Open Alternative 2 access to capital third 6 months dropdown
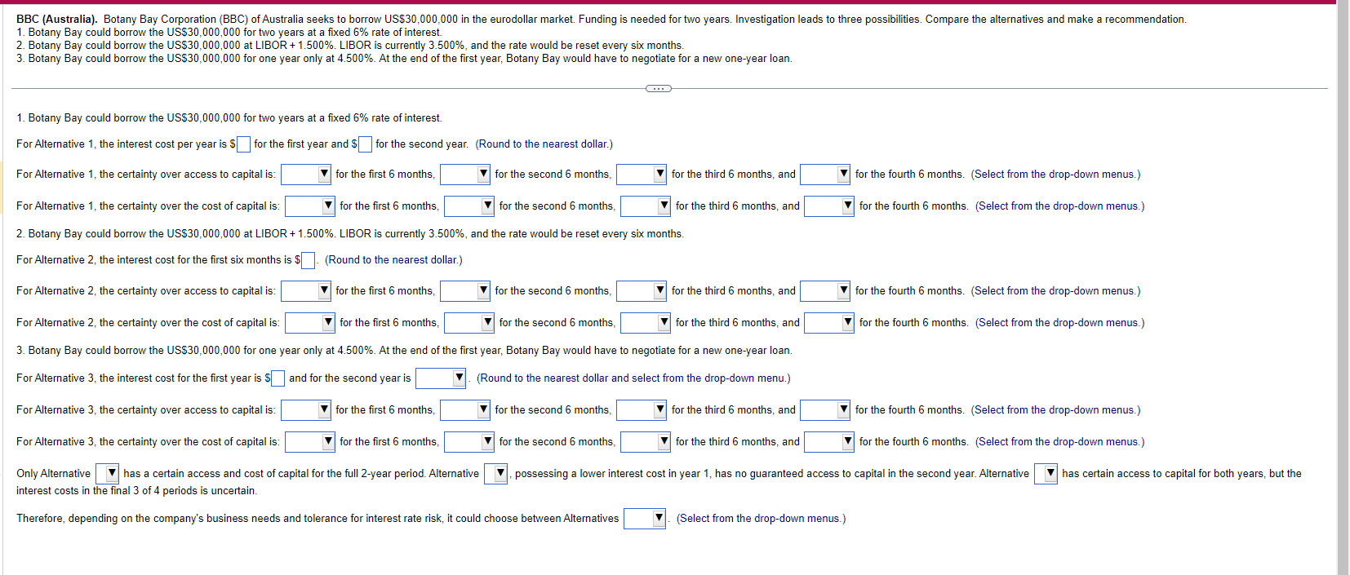 pyautogui.click(x=642, y=291)
